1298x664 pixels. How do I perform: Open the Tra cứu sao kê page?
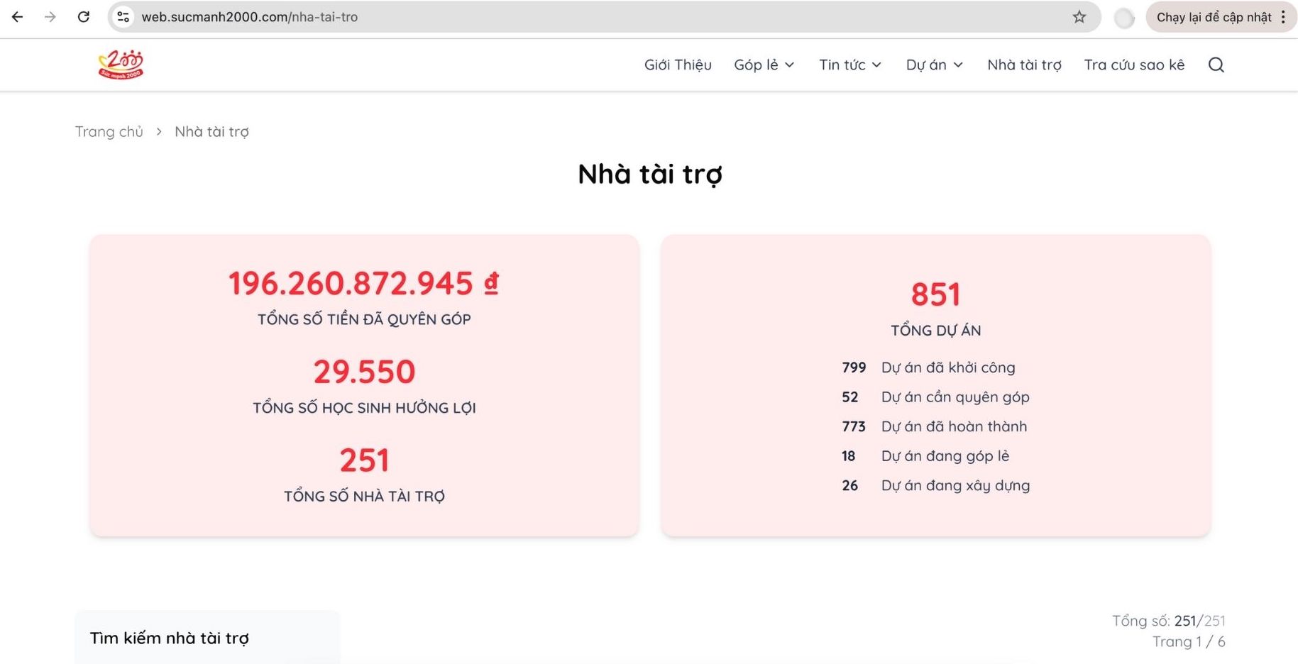pos(1134,65)
